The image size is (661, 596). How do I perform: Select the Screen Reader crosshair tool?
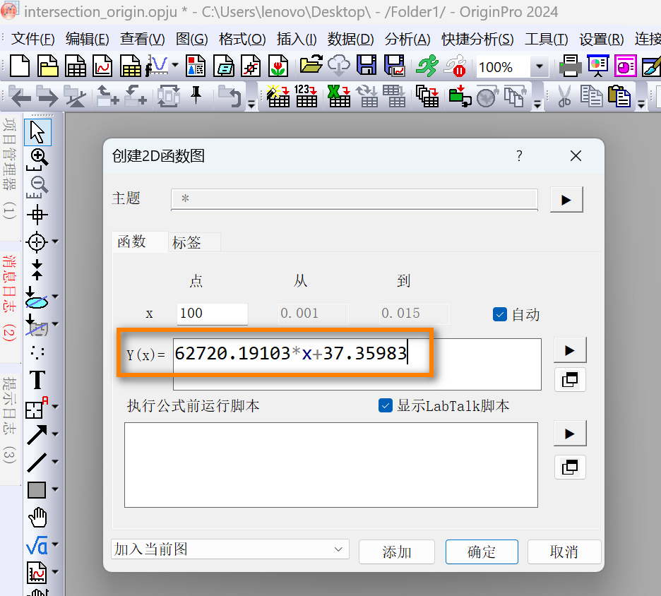(x=37, y=214)
